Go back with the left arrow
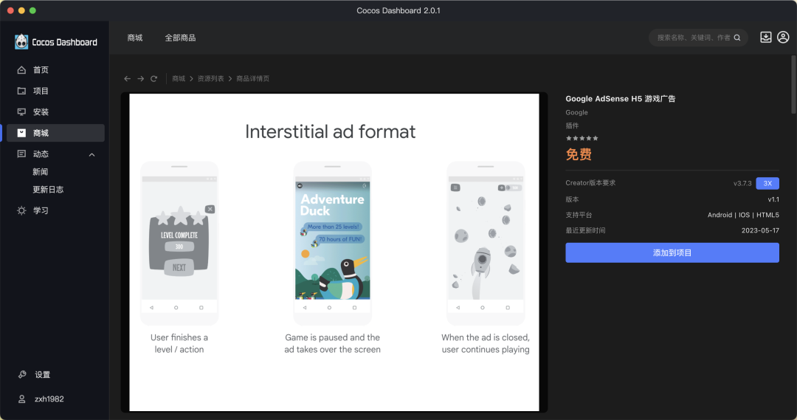The width and height of the screenshot is (797, 420). 127,79
